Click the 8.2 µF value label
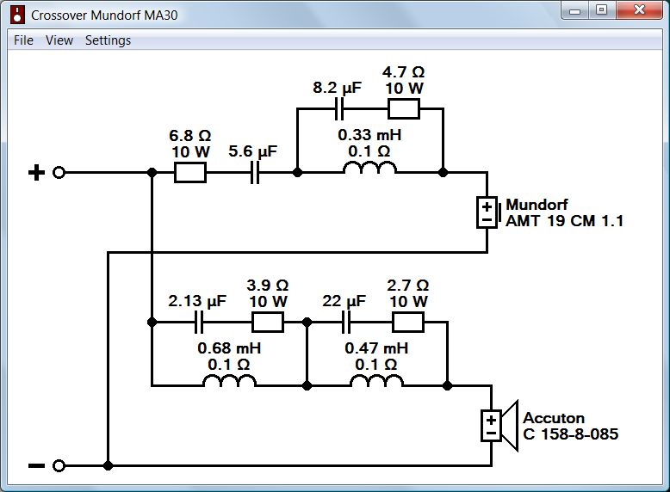The image size is (670, 492). pos(337,88)
